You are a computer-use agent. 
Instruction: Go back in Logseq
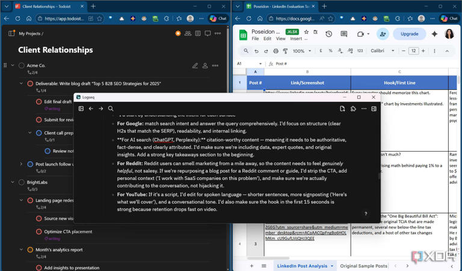pyautogui.click(x=91, y=109)
